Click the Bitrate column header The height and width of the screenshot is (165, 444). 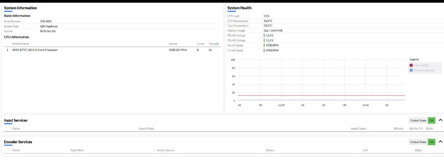(398, 129)
